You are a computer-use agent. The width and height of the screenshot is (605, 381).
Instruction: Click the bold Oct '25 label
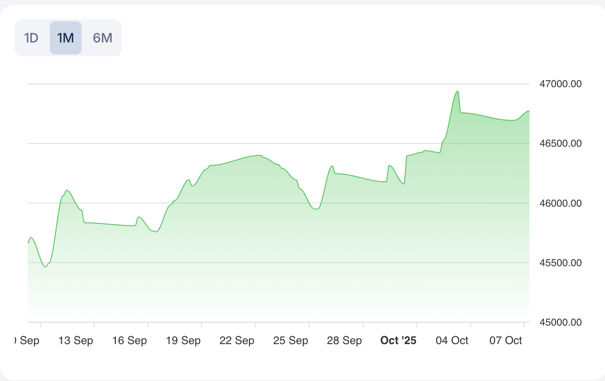398,340
